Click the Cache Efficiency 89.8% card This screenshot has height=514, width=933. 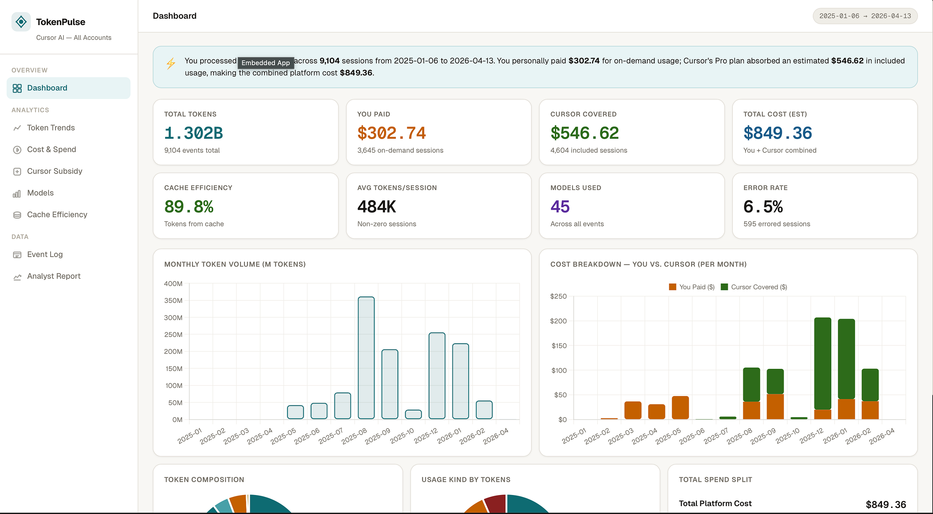click(x=245, y=206)
